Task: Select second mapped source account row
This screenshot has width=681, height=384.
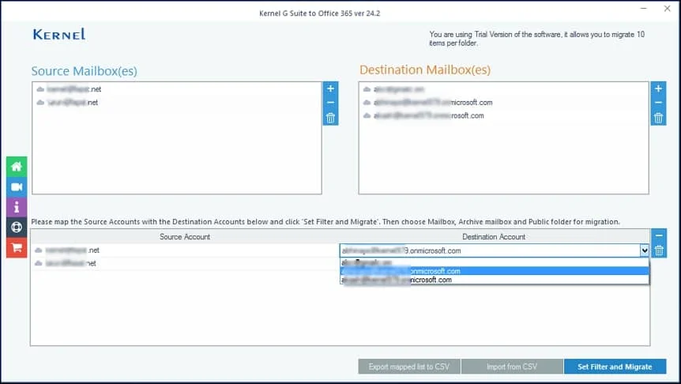Action: click(185, 263)
